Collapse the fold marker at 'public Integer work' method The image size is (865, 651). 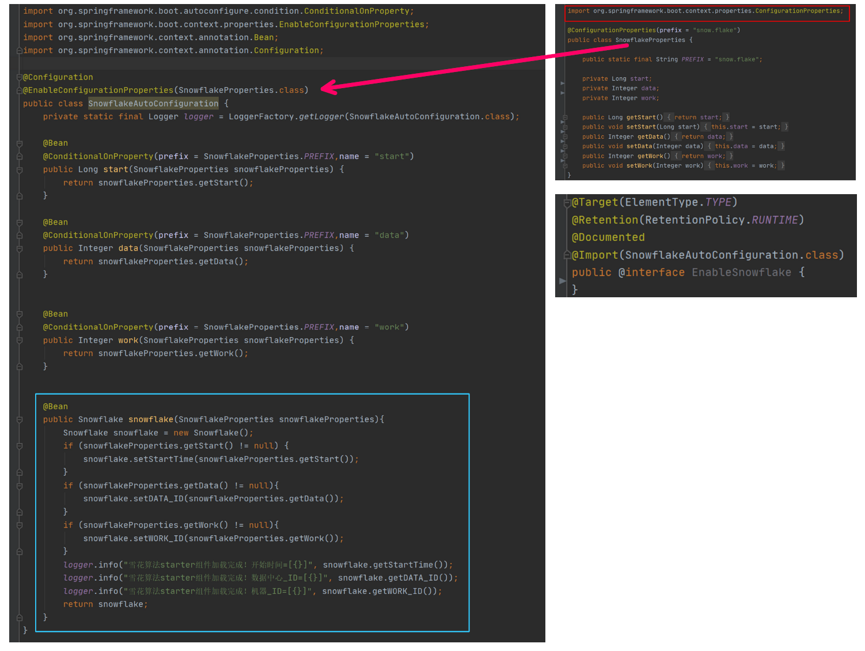pyautogui.click(x=19, y=340)
